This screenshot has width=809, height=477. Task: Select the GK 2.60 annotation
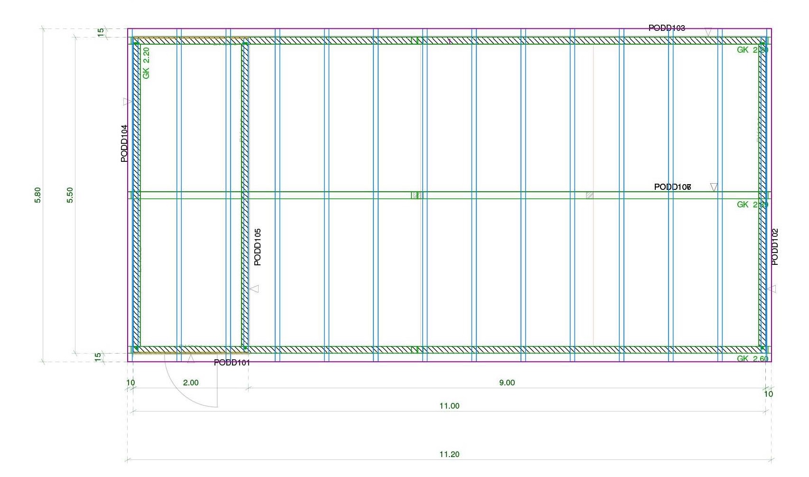point(752,359)
